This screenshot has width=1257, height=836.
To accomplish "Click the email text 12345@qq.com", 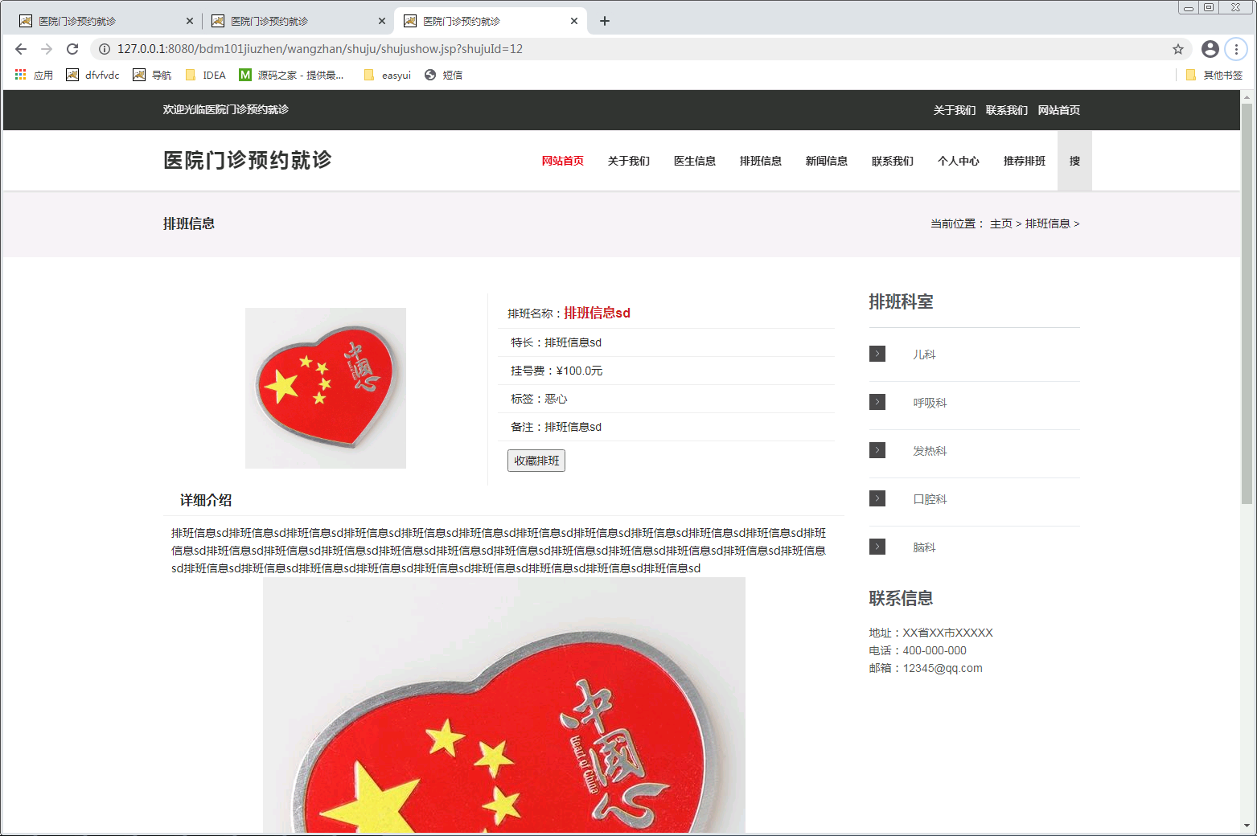I will 943,668.
